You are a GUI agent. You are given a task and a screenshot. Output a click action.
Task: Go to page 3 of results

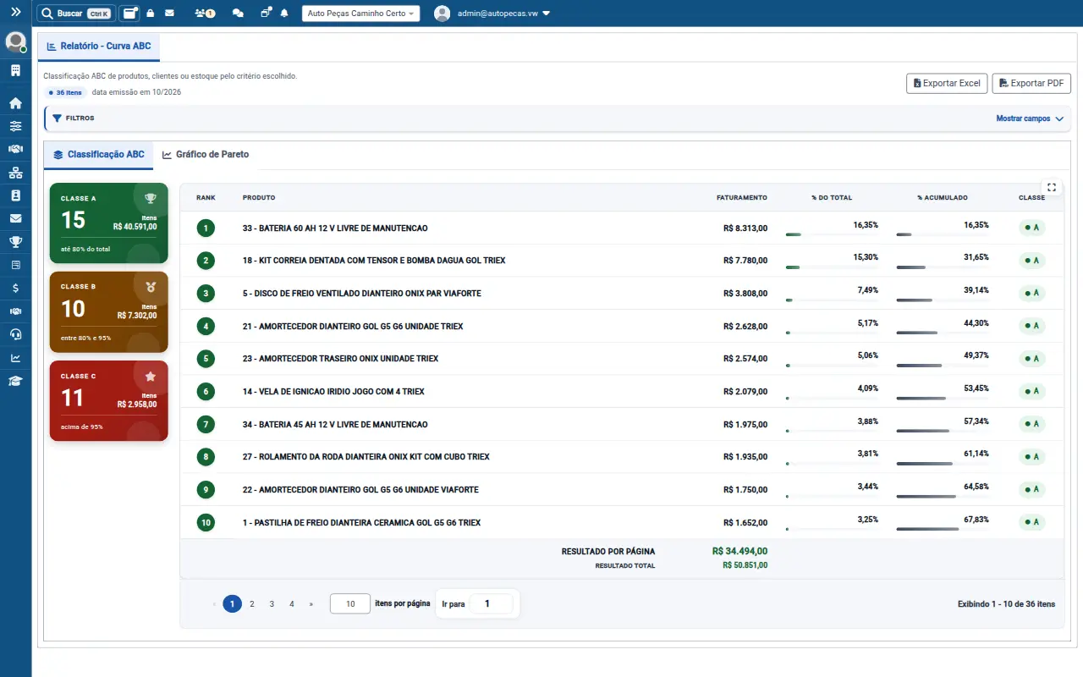click(x=272, y=604)
